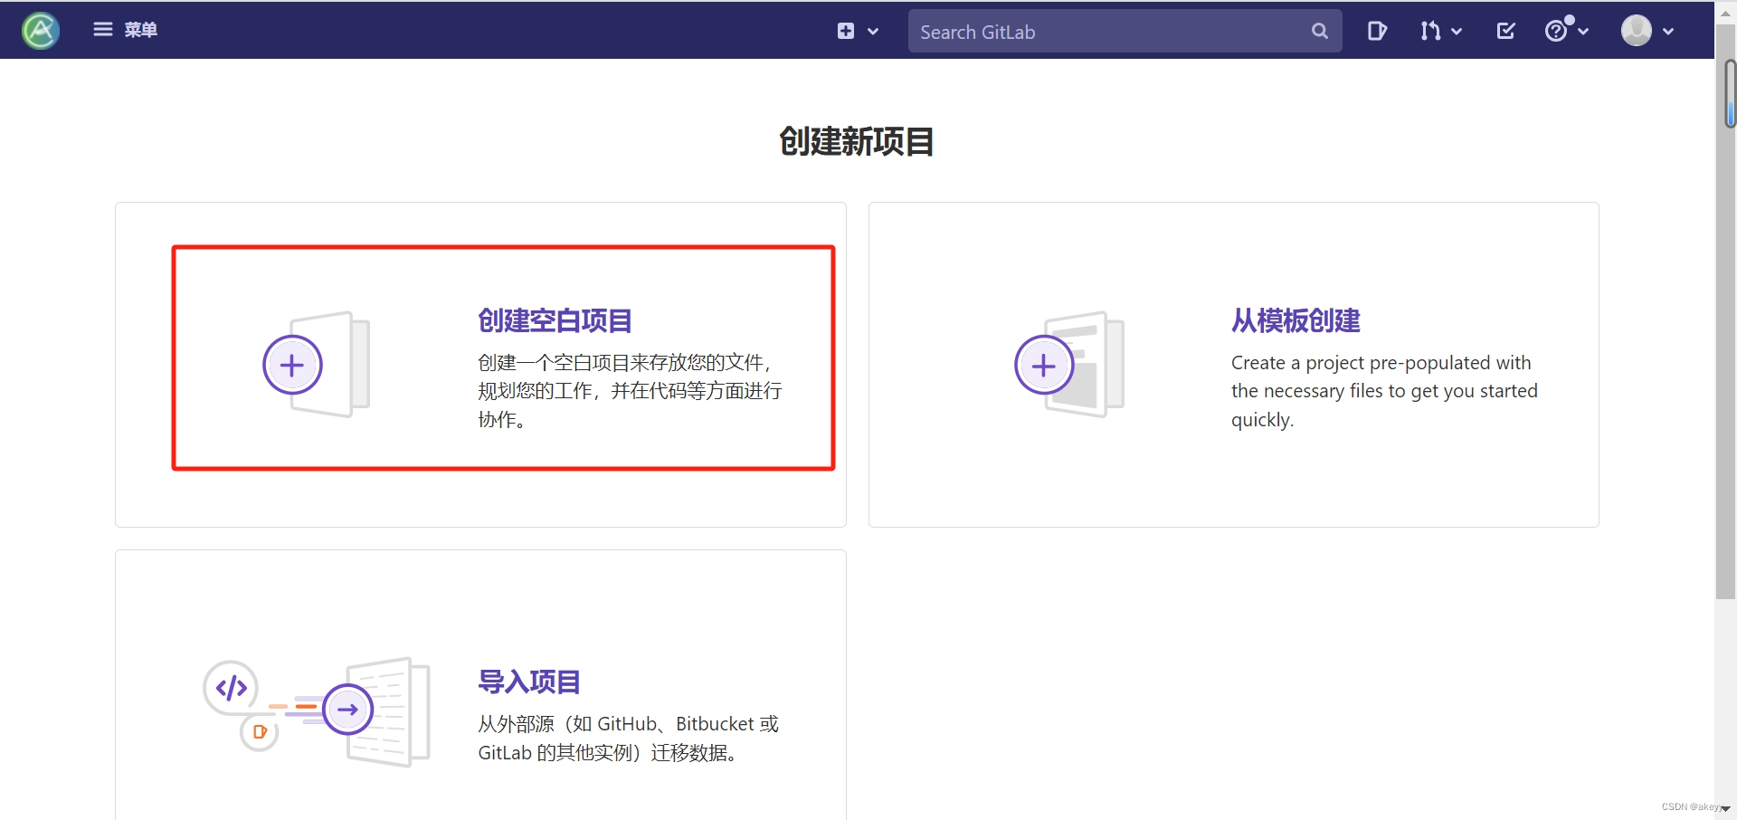1737x820 pixels.
Task: Expand the help menu chevron
Action: [1583, 31]
